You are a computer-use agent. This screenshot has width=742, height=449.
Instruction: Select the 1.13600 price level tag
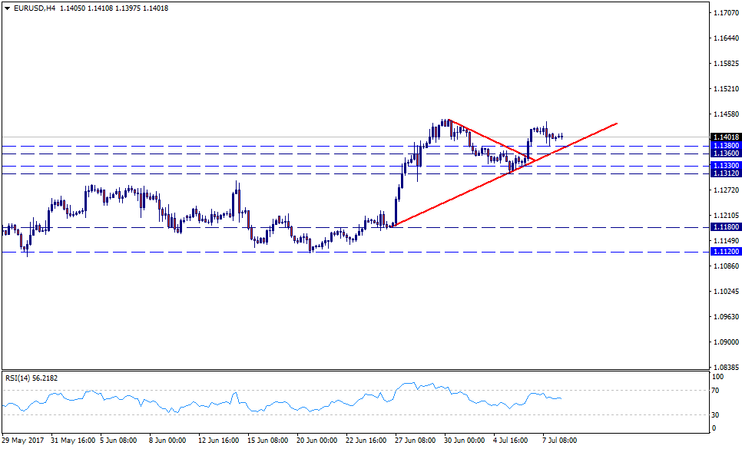724,154
